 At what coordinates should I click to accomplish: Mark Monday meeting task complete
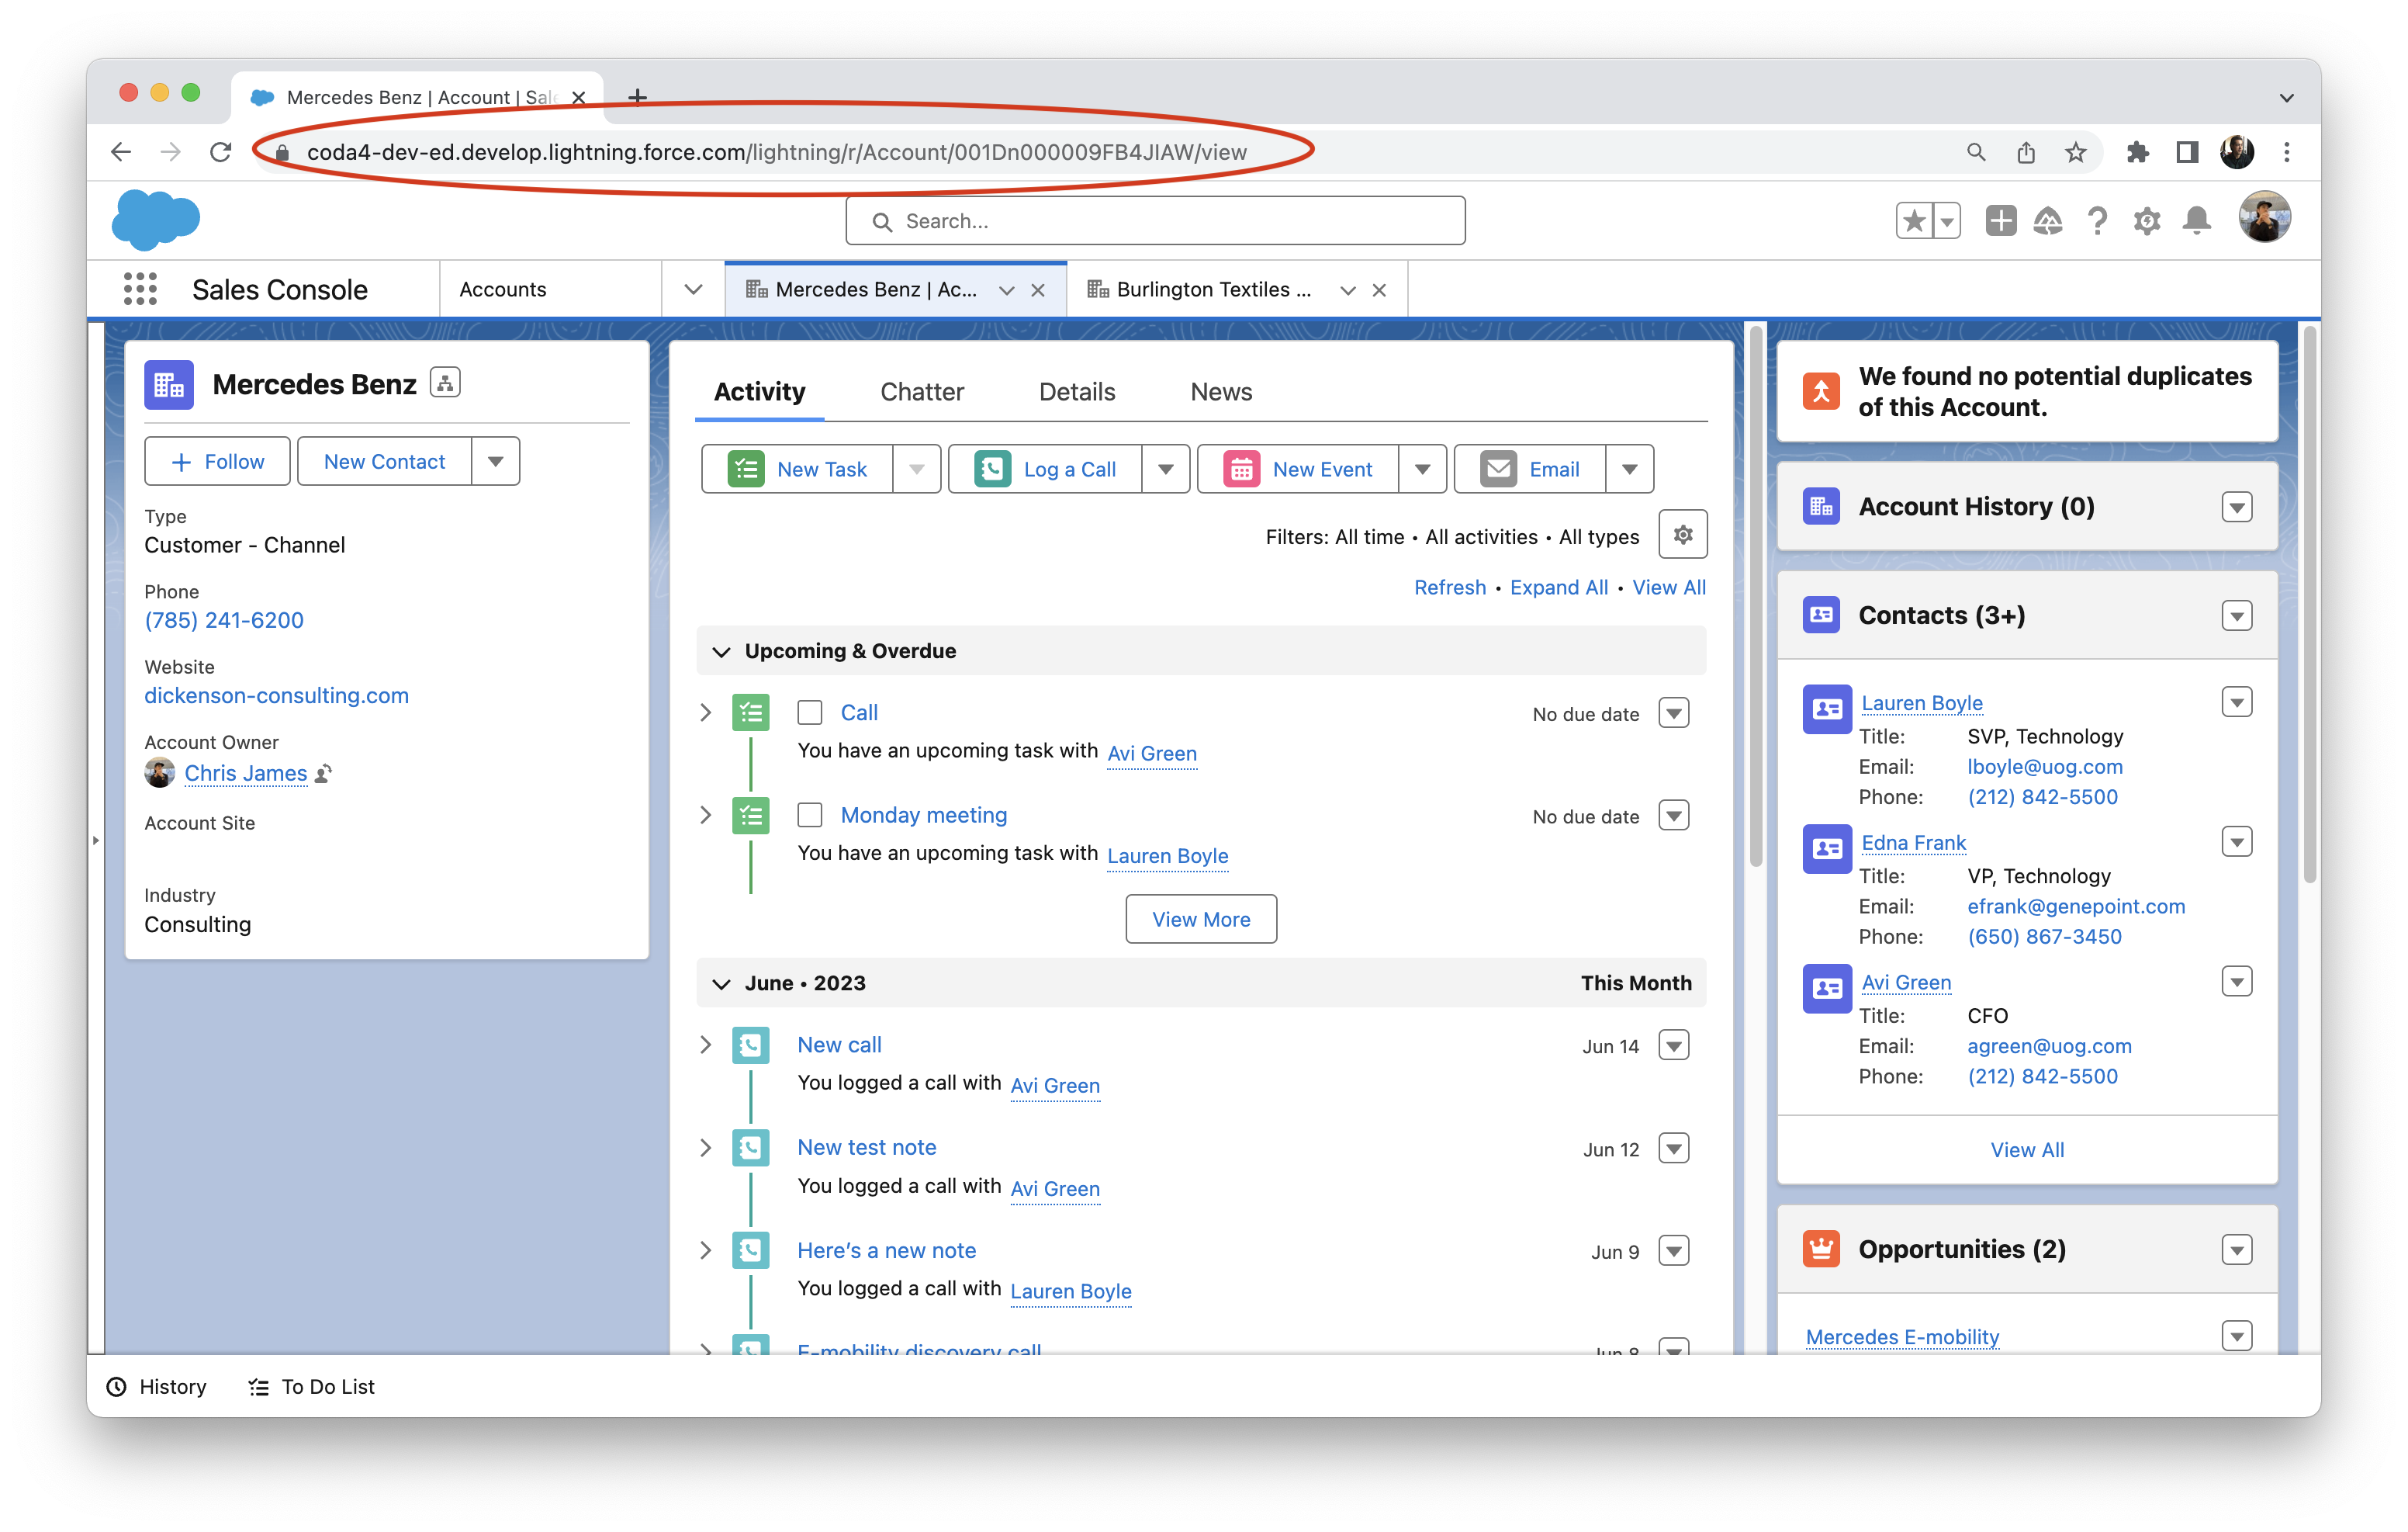(810, 816)
